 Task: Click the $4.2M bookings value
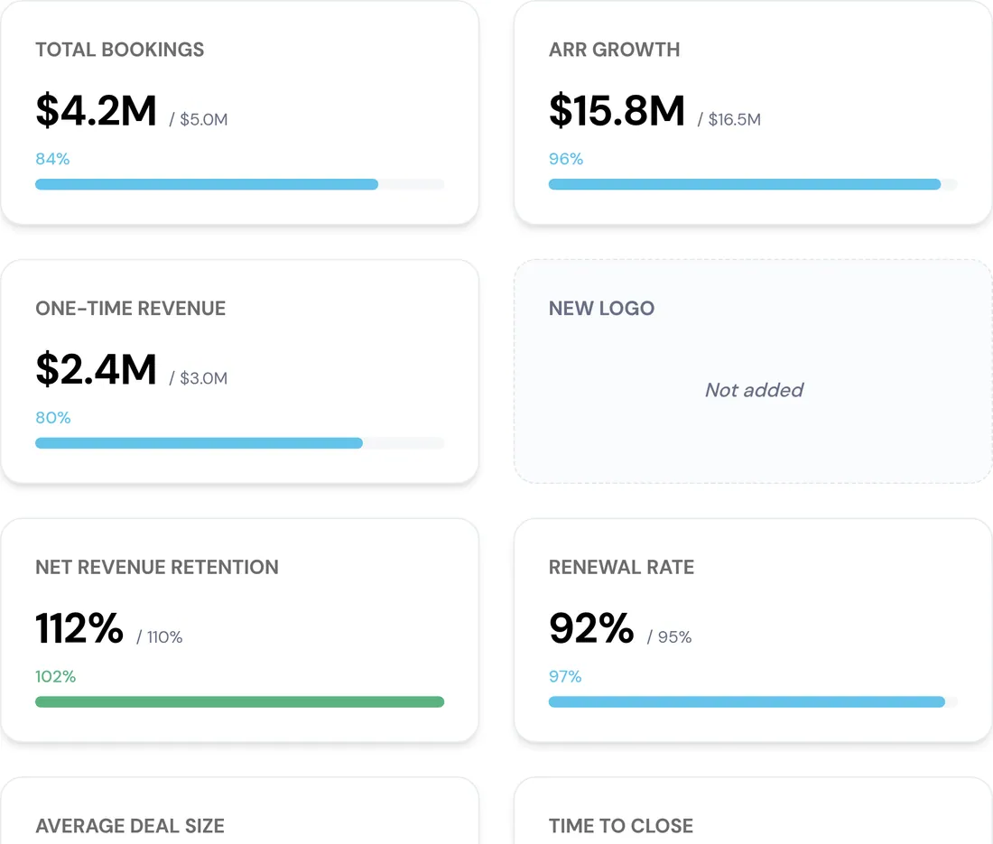click(97, 111)
